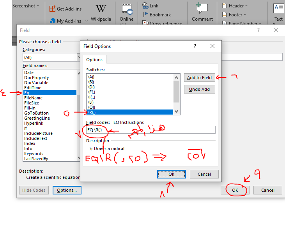
Task: Select Date in Field names list
Action: coord(50,72)
